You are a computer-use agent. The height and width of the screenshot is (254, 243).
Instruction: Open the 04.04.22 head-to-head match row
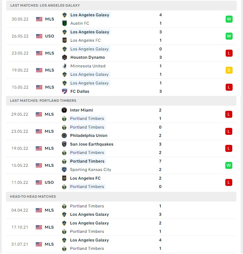[x=121, y=210]
